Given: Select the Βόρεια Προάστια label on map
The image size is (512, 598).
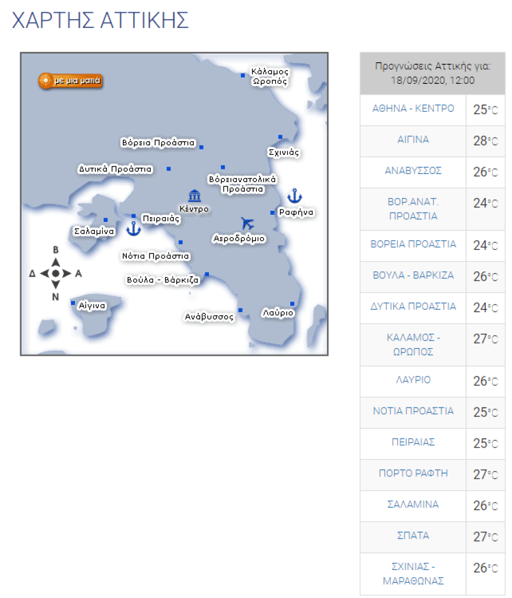Looking at the screenshot, I should tap(158, 143).
